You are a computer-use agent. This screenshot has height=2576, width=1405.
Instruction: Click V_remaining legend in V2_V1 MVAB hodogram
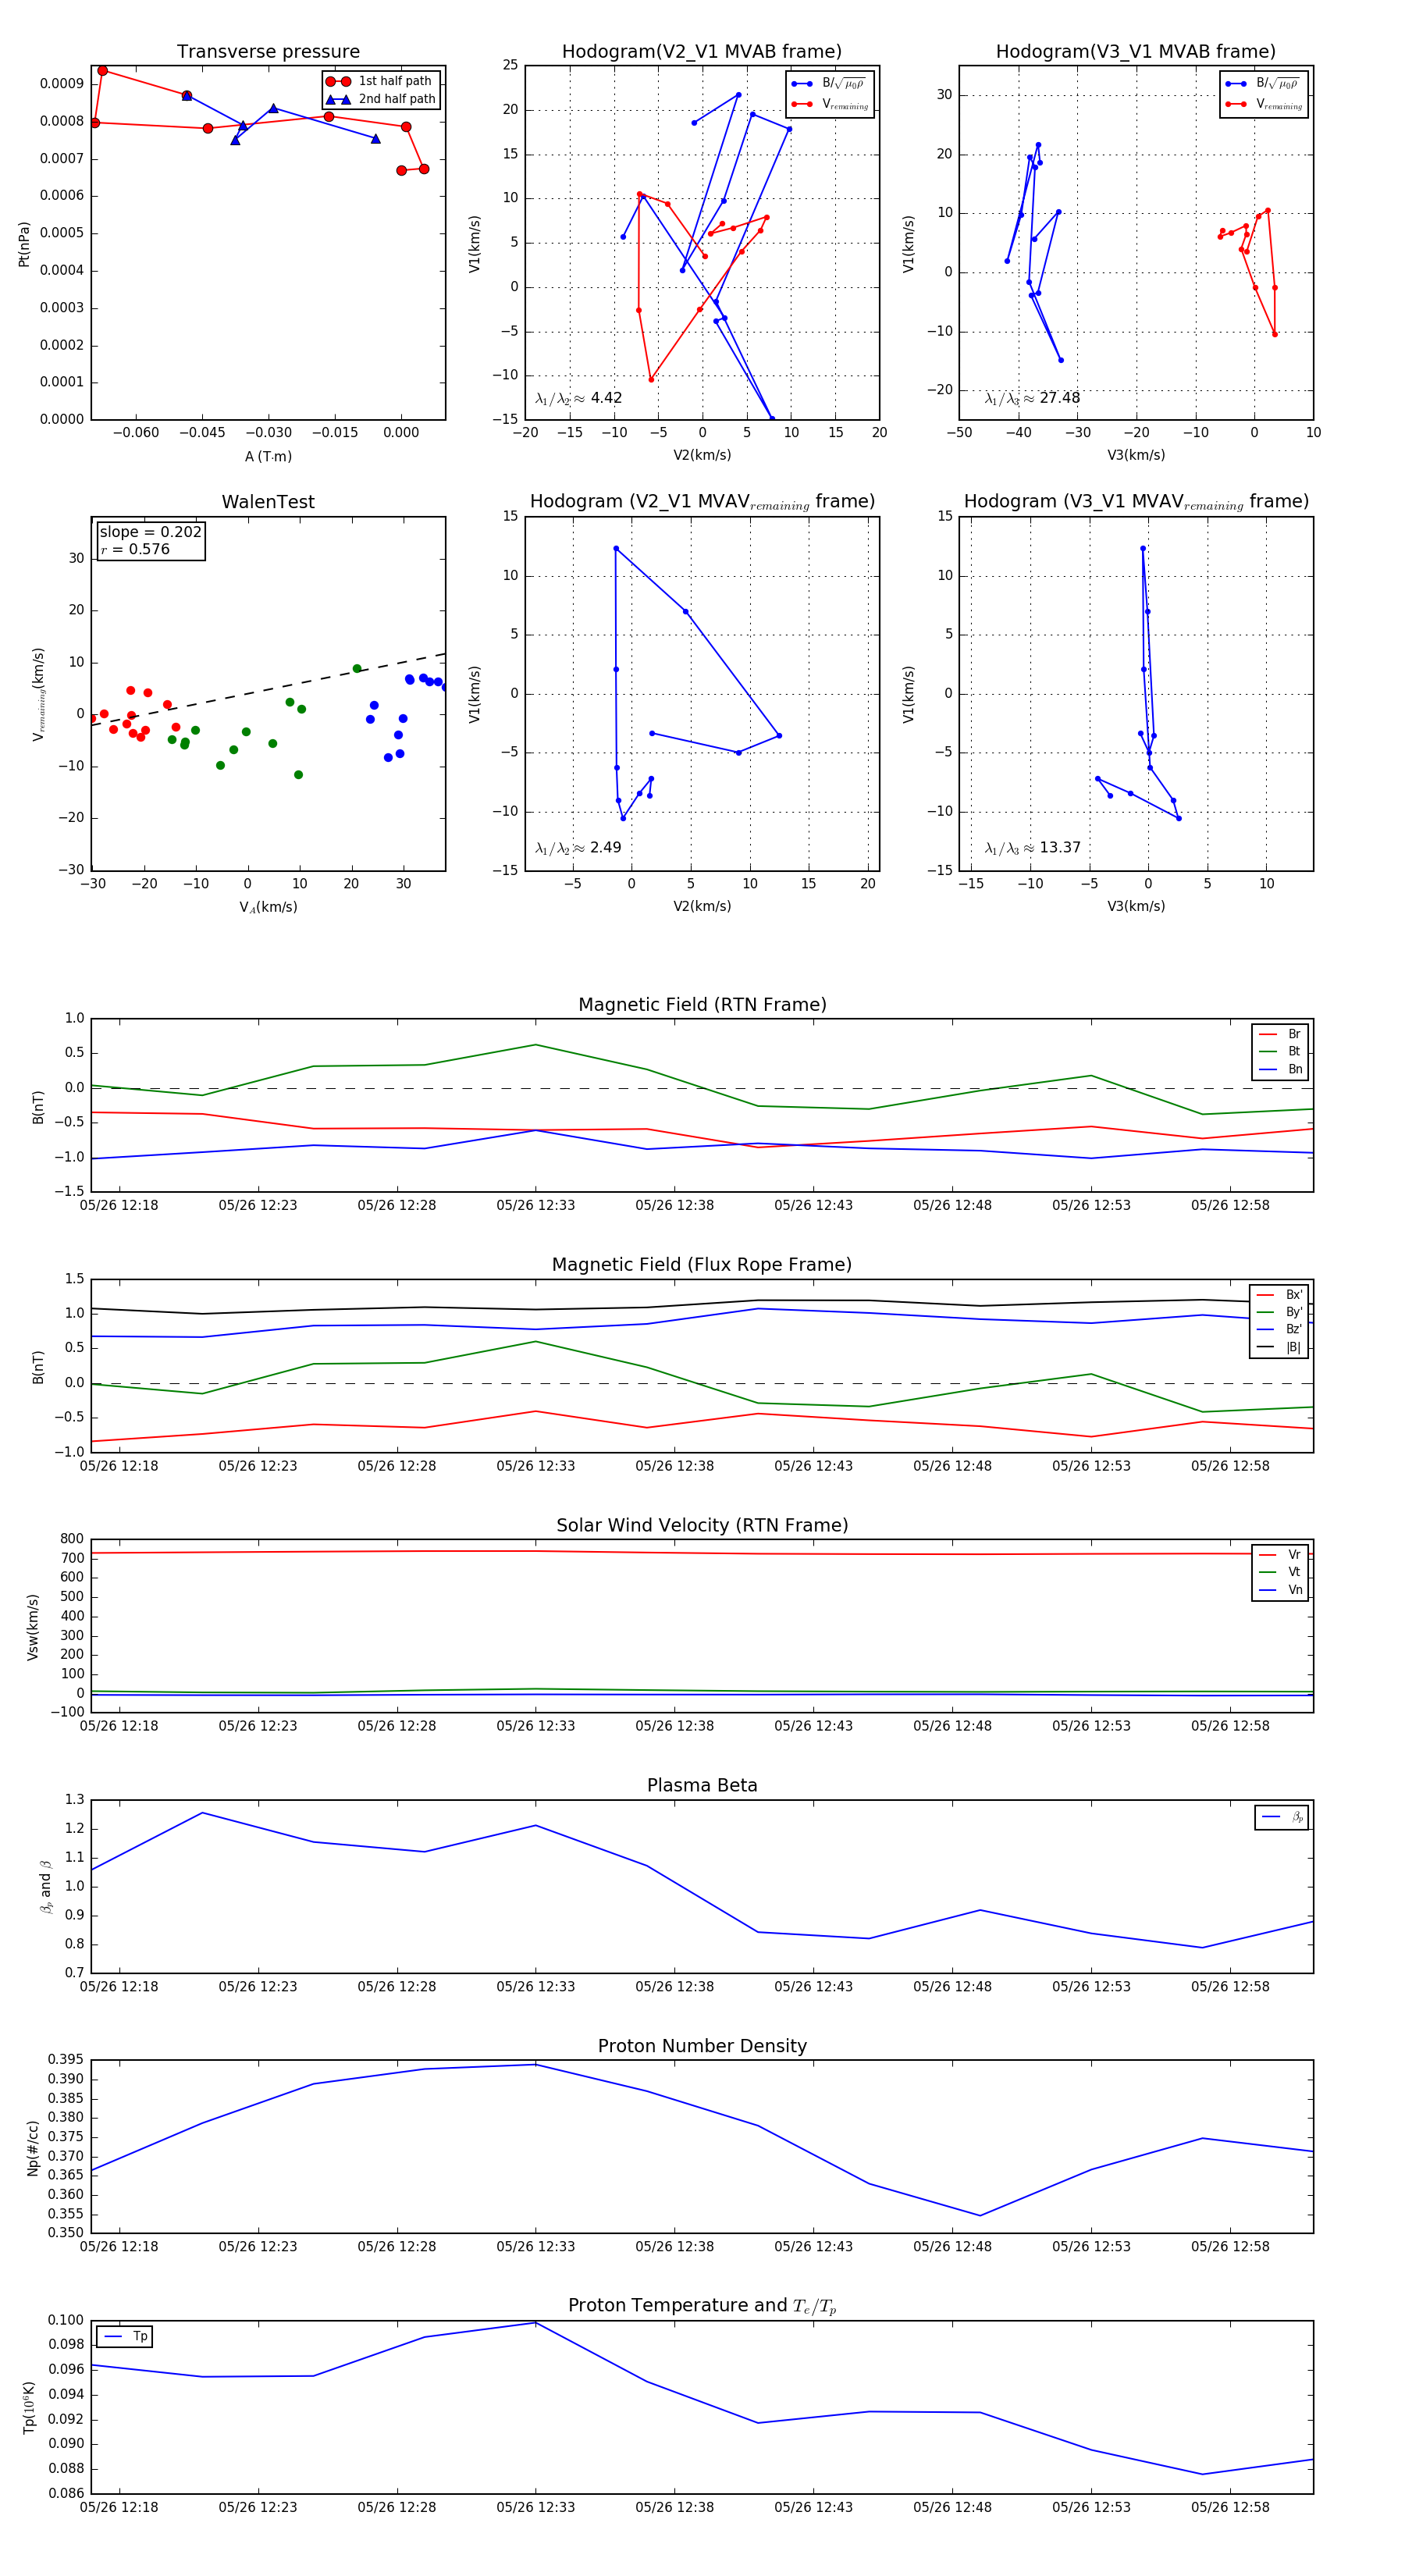pyautogui.click(x=829, y=104)
